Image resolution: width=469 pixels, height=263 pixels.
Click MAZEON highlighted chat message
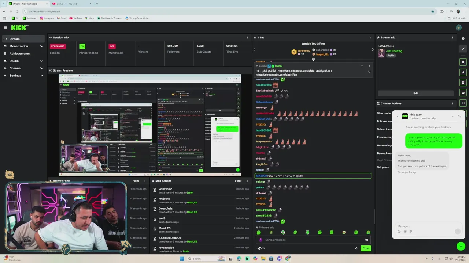pos(313,176)
